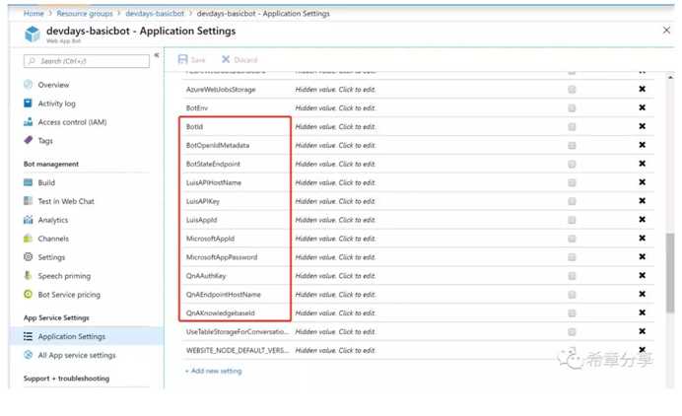Viewport: 682px width, 416px height.
Task: Toggle slot checkbox for LuisAPIKey
Action: click(x=572, y=201)
